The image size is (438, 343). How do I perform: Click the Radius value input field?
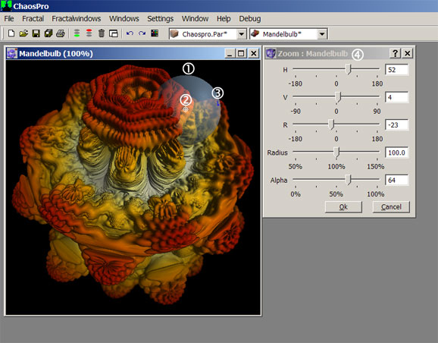[x=396, y=153]
